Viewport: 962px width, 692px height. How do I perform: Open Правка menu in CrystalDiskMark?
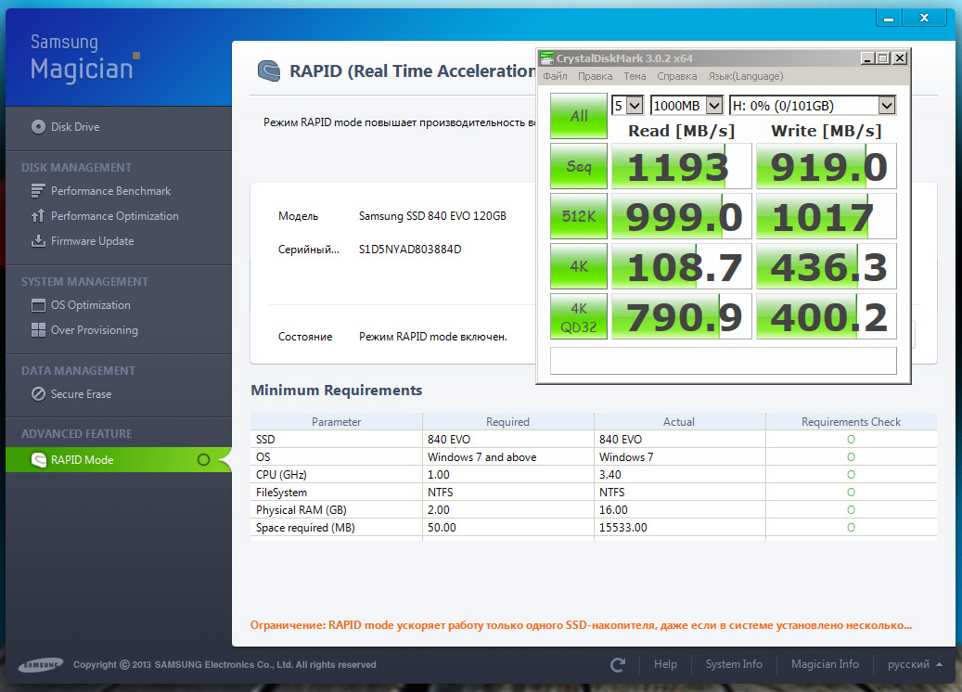(x=595, y=76)
